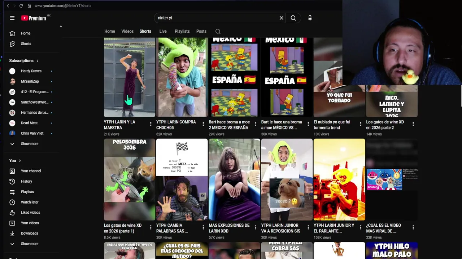462x259 pixels.
Task: Start voice search with microphone
Action: tap(310, 18)
